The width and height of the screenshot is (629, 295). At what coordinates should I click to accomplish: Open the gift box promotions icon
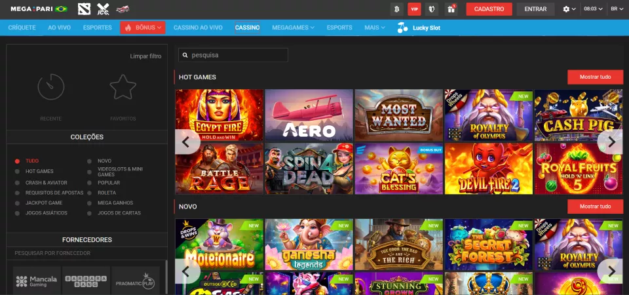click(451, 9)
